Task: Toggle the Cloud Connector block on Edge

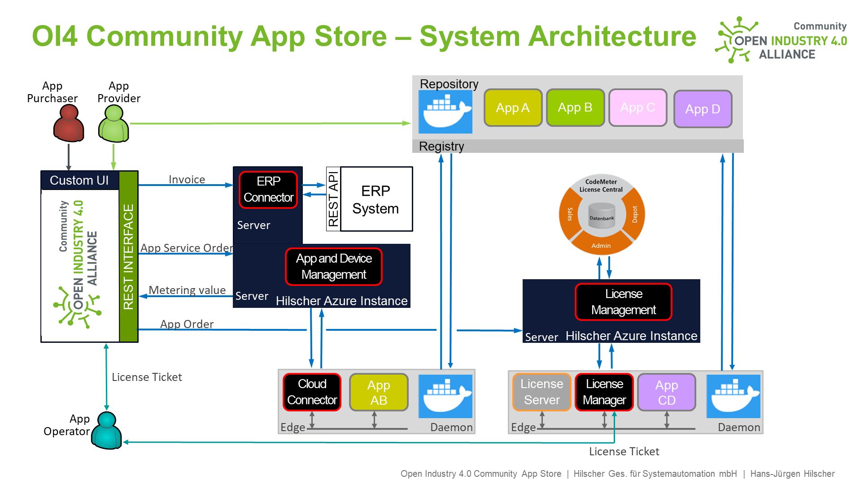Action: [x=311, y=392]
